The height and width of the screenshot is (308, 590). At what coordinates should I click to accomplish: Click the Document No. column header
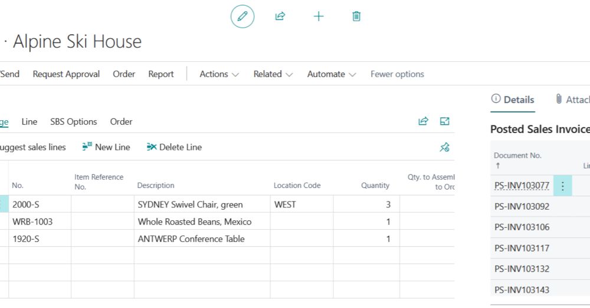pos(517,155)
